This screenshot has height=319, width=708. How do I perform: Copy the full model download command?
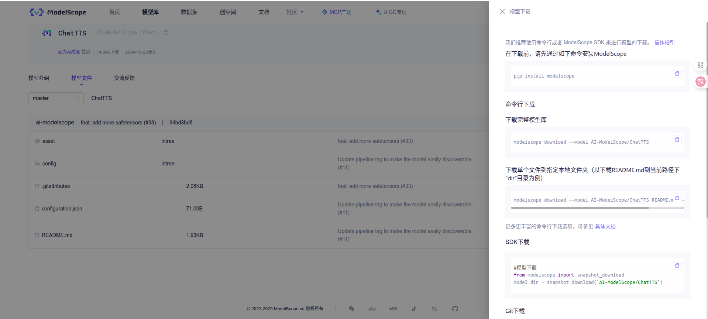[x=677, y=140]
